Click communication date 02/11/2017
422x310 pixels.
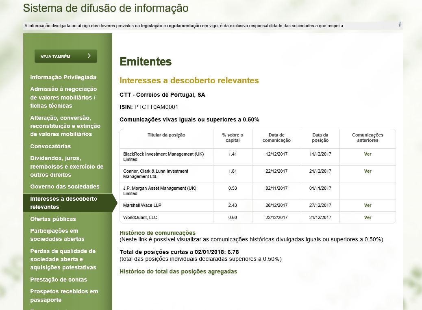[x=276, y=188]
